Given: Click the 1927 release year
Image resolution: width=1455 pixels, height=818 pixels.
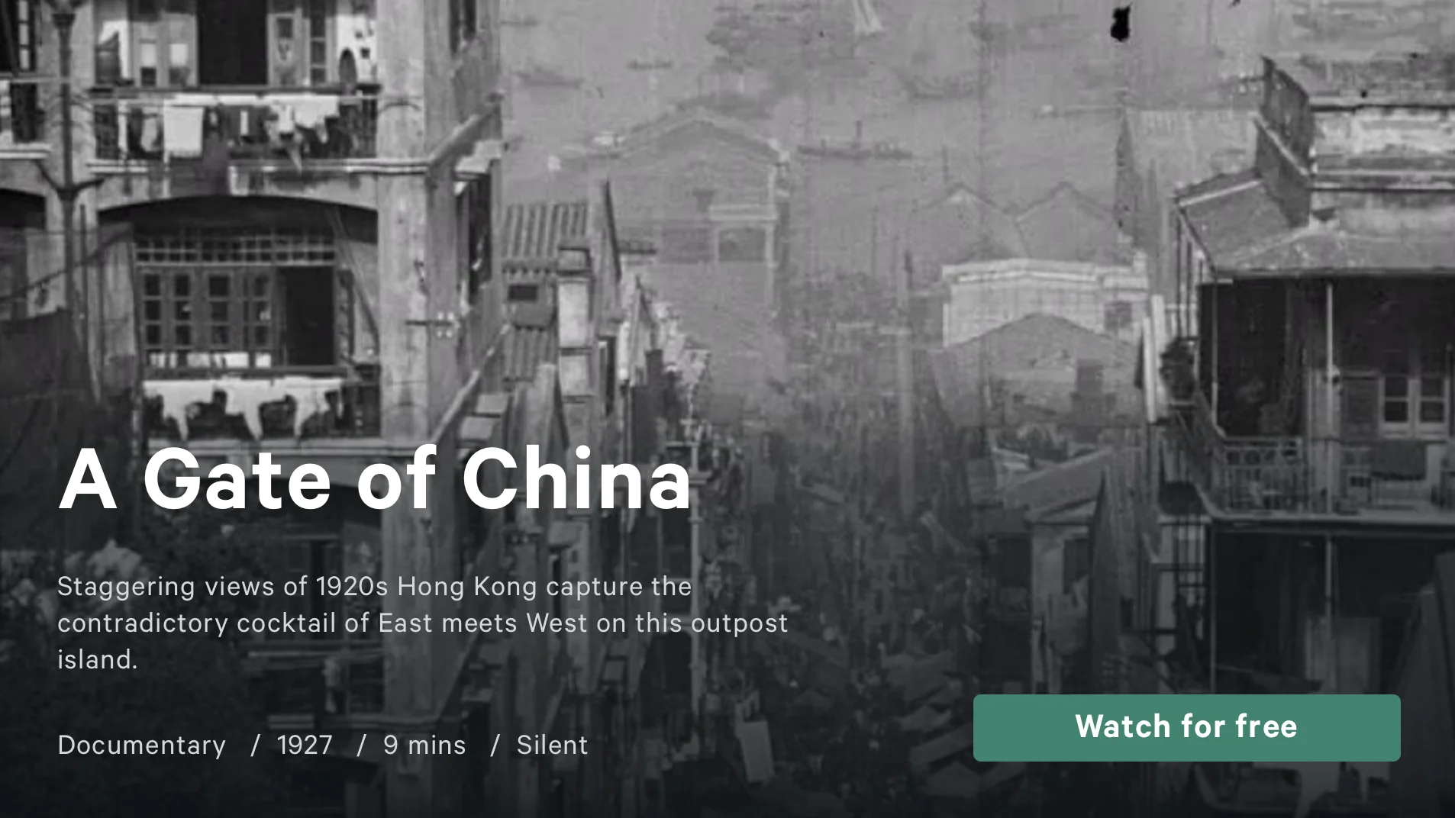Looking at the screenshot, I should click(x=305, y=745).
